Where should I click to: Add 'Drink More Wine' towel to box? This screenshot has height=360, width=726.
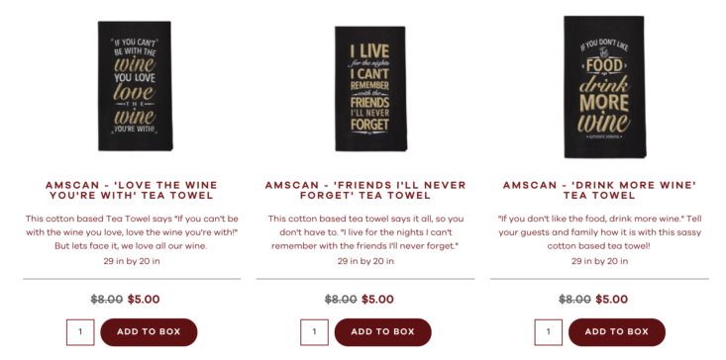click(x=617, y=331)
